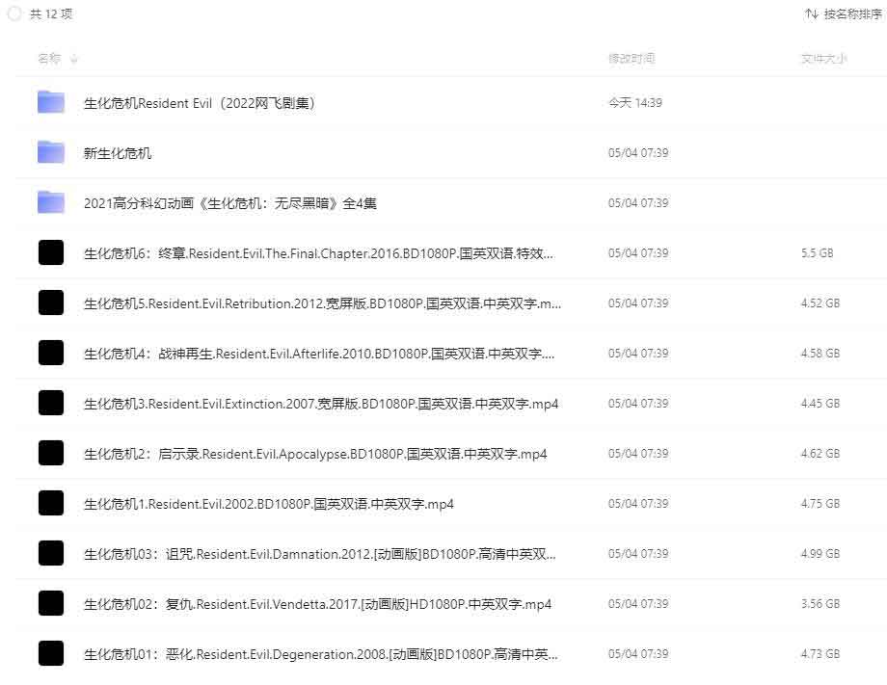Click the 4.75 GB file size

click(x=820, y=504)
